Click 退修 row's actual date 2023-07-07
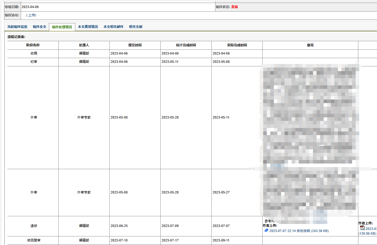 pos(221,226)
